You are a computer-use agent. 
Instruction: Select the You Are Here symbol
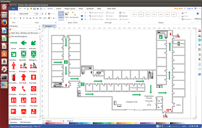pyautogui.click(x=13, y=66)
